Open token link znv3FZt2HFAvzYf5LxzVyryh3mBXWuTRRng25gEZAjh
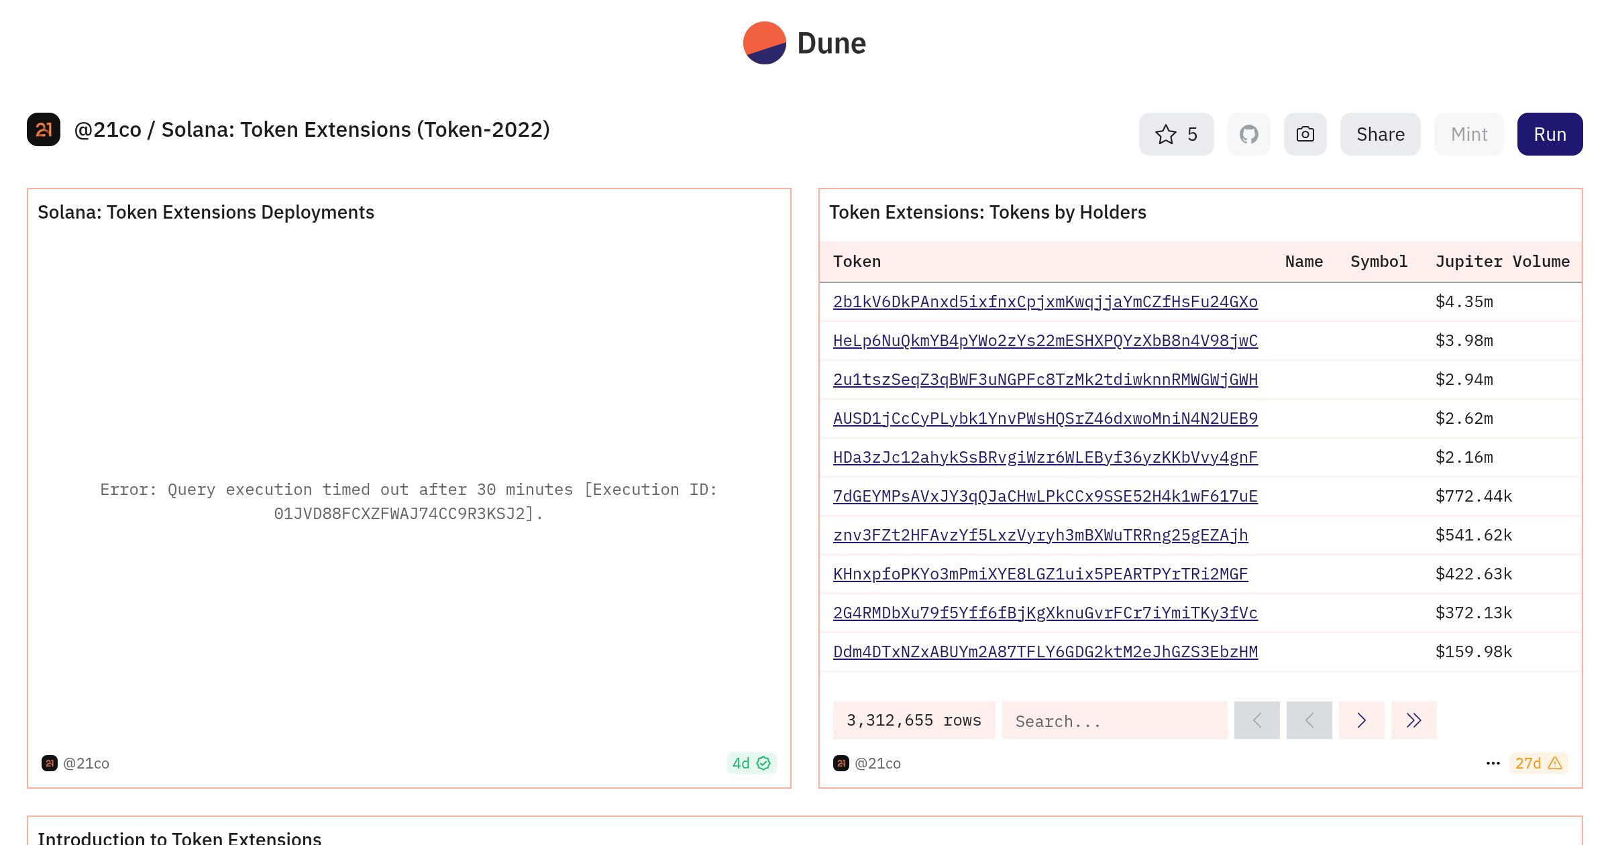This screenshot has width=1610, height=845. click(x=1040, y=535)
